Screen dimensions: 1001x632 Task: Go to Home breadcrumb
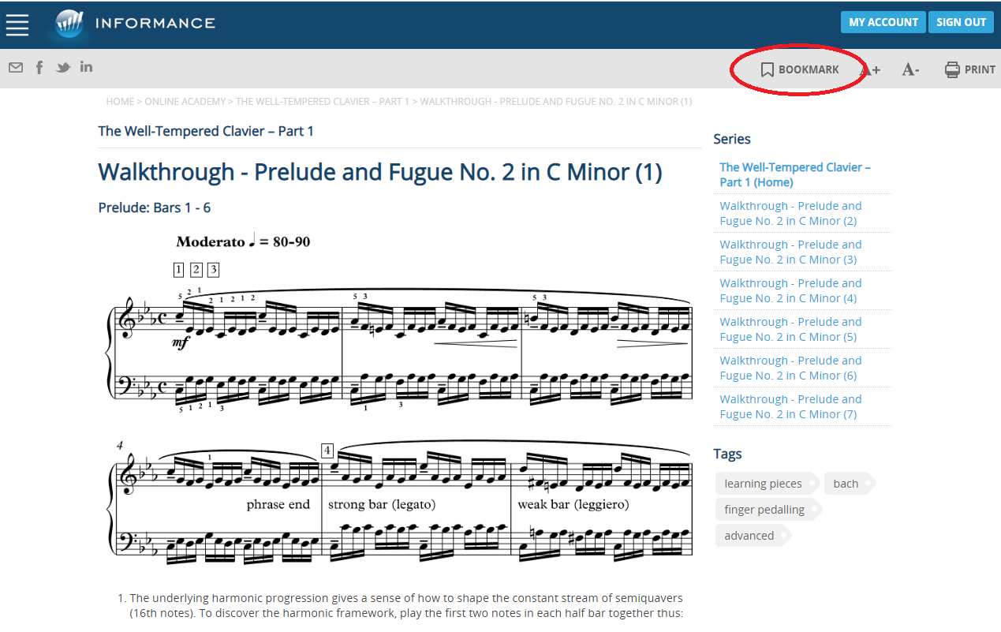pyautogui.click(x=120, y=102)
